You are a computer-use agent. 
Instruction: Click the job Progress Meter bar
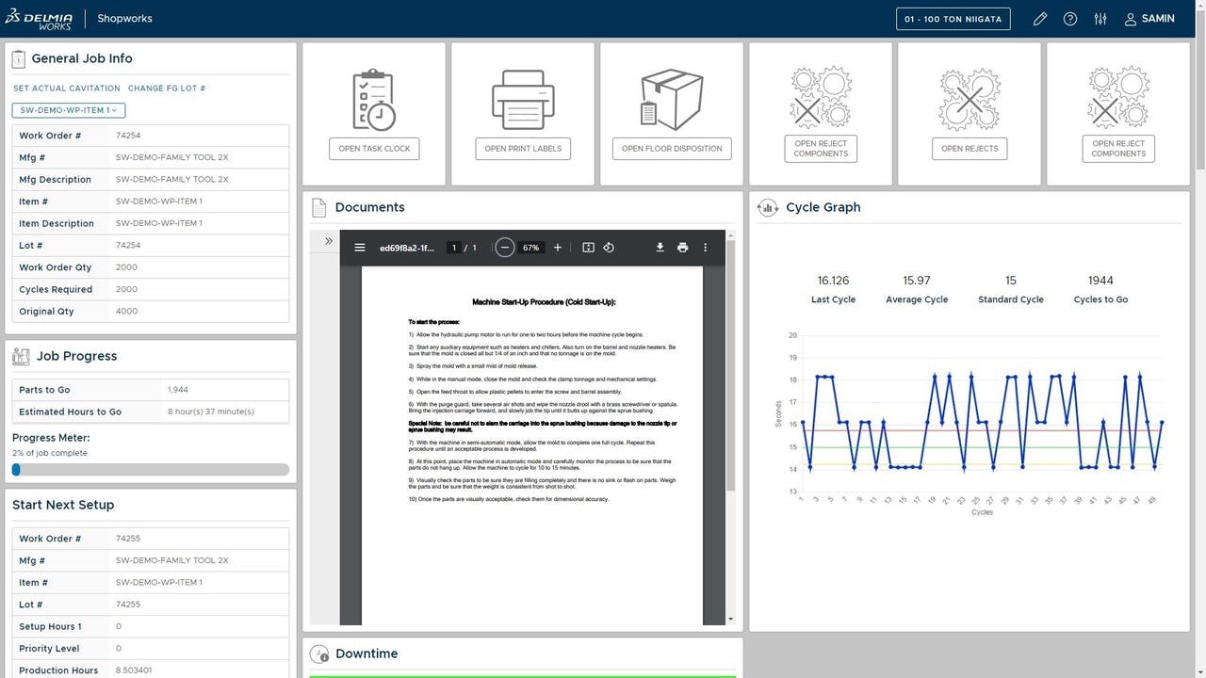(151, 469)
